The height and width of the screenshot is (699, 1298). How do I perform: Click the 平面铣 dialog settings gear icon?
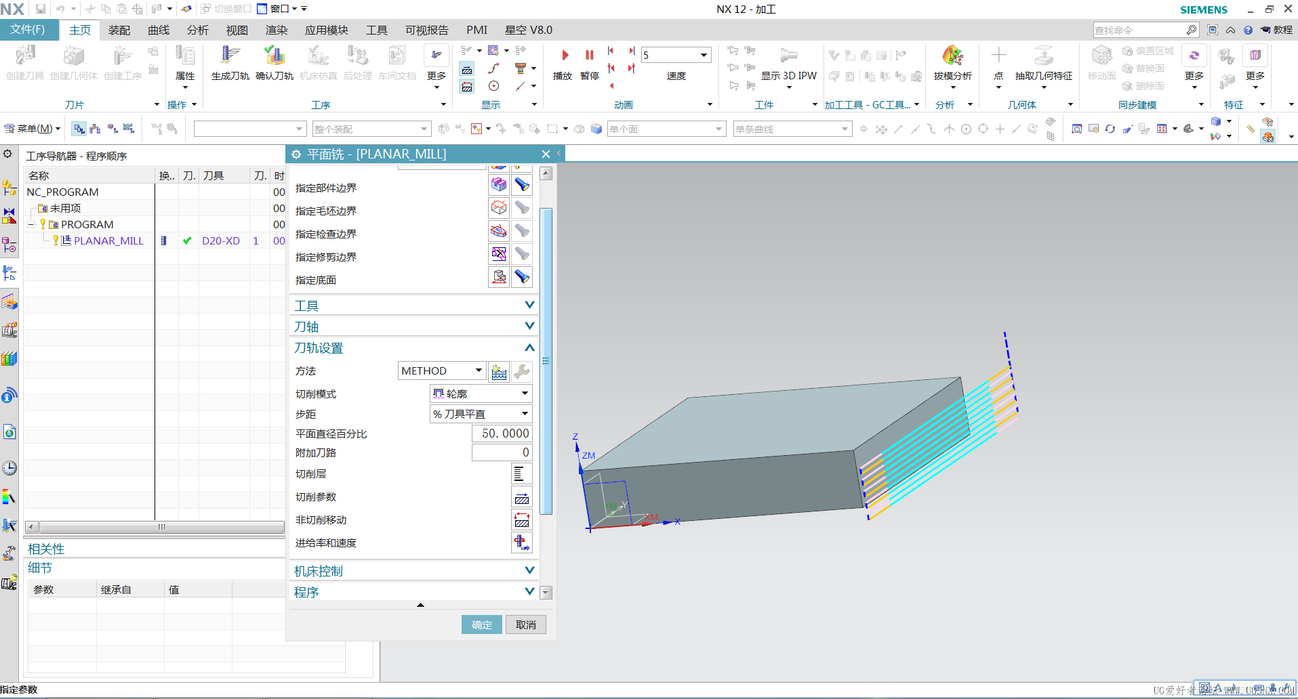(x=296, y=154)
